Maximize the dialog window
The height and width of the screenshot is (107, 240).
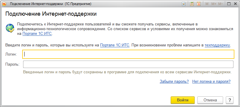[x=229, y=4]
